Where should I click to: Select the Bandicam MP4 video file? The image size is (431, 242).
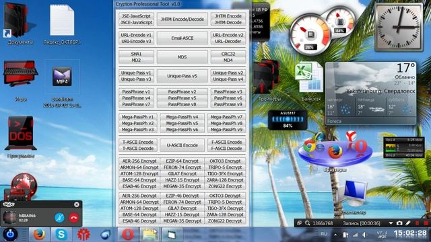[62, 77]
